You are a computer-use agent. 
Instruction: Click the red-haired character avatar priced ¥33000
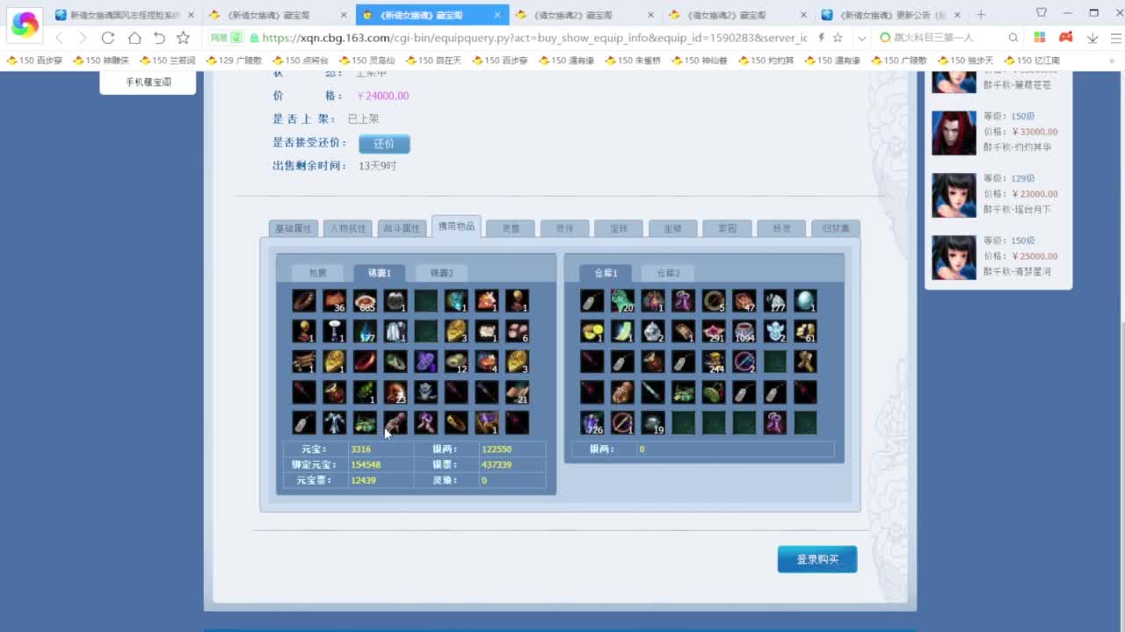(954, 133)
